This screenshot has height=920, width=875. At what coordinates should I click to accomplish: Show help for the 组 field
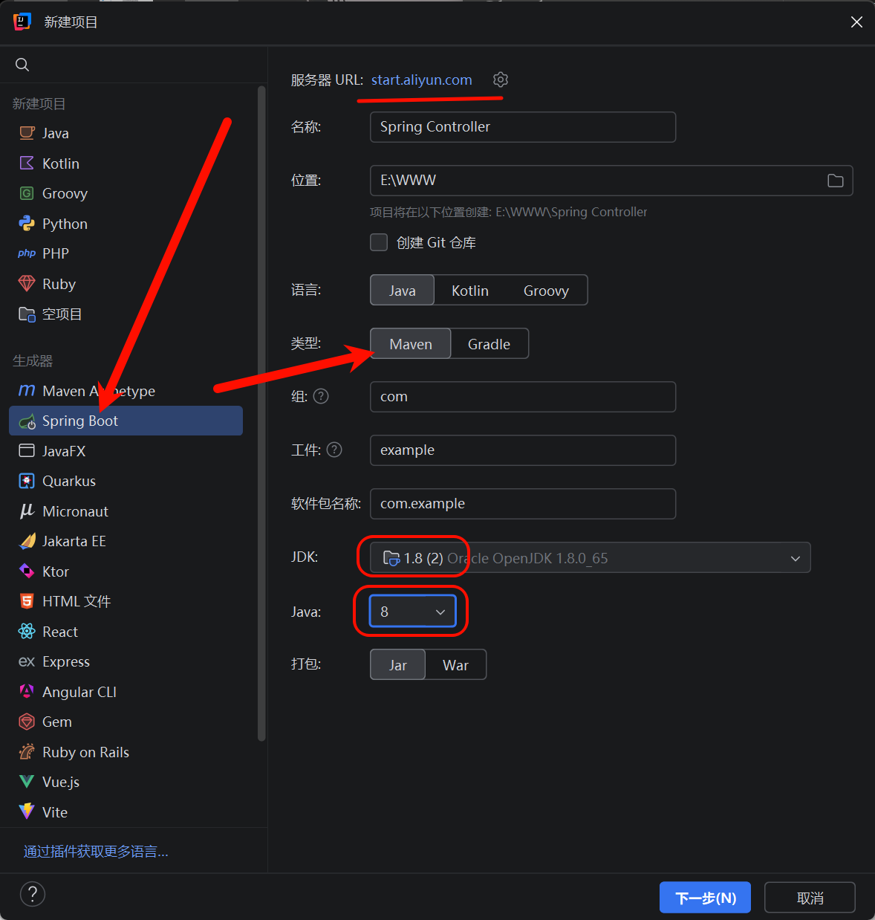pyautogui.click(x=321, y=396)
